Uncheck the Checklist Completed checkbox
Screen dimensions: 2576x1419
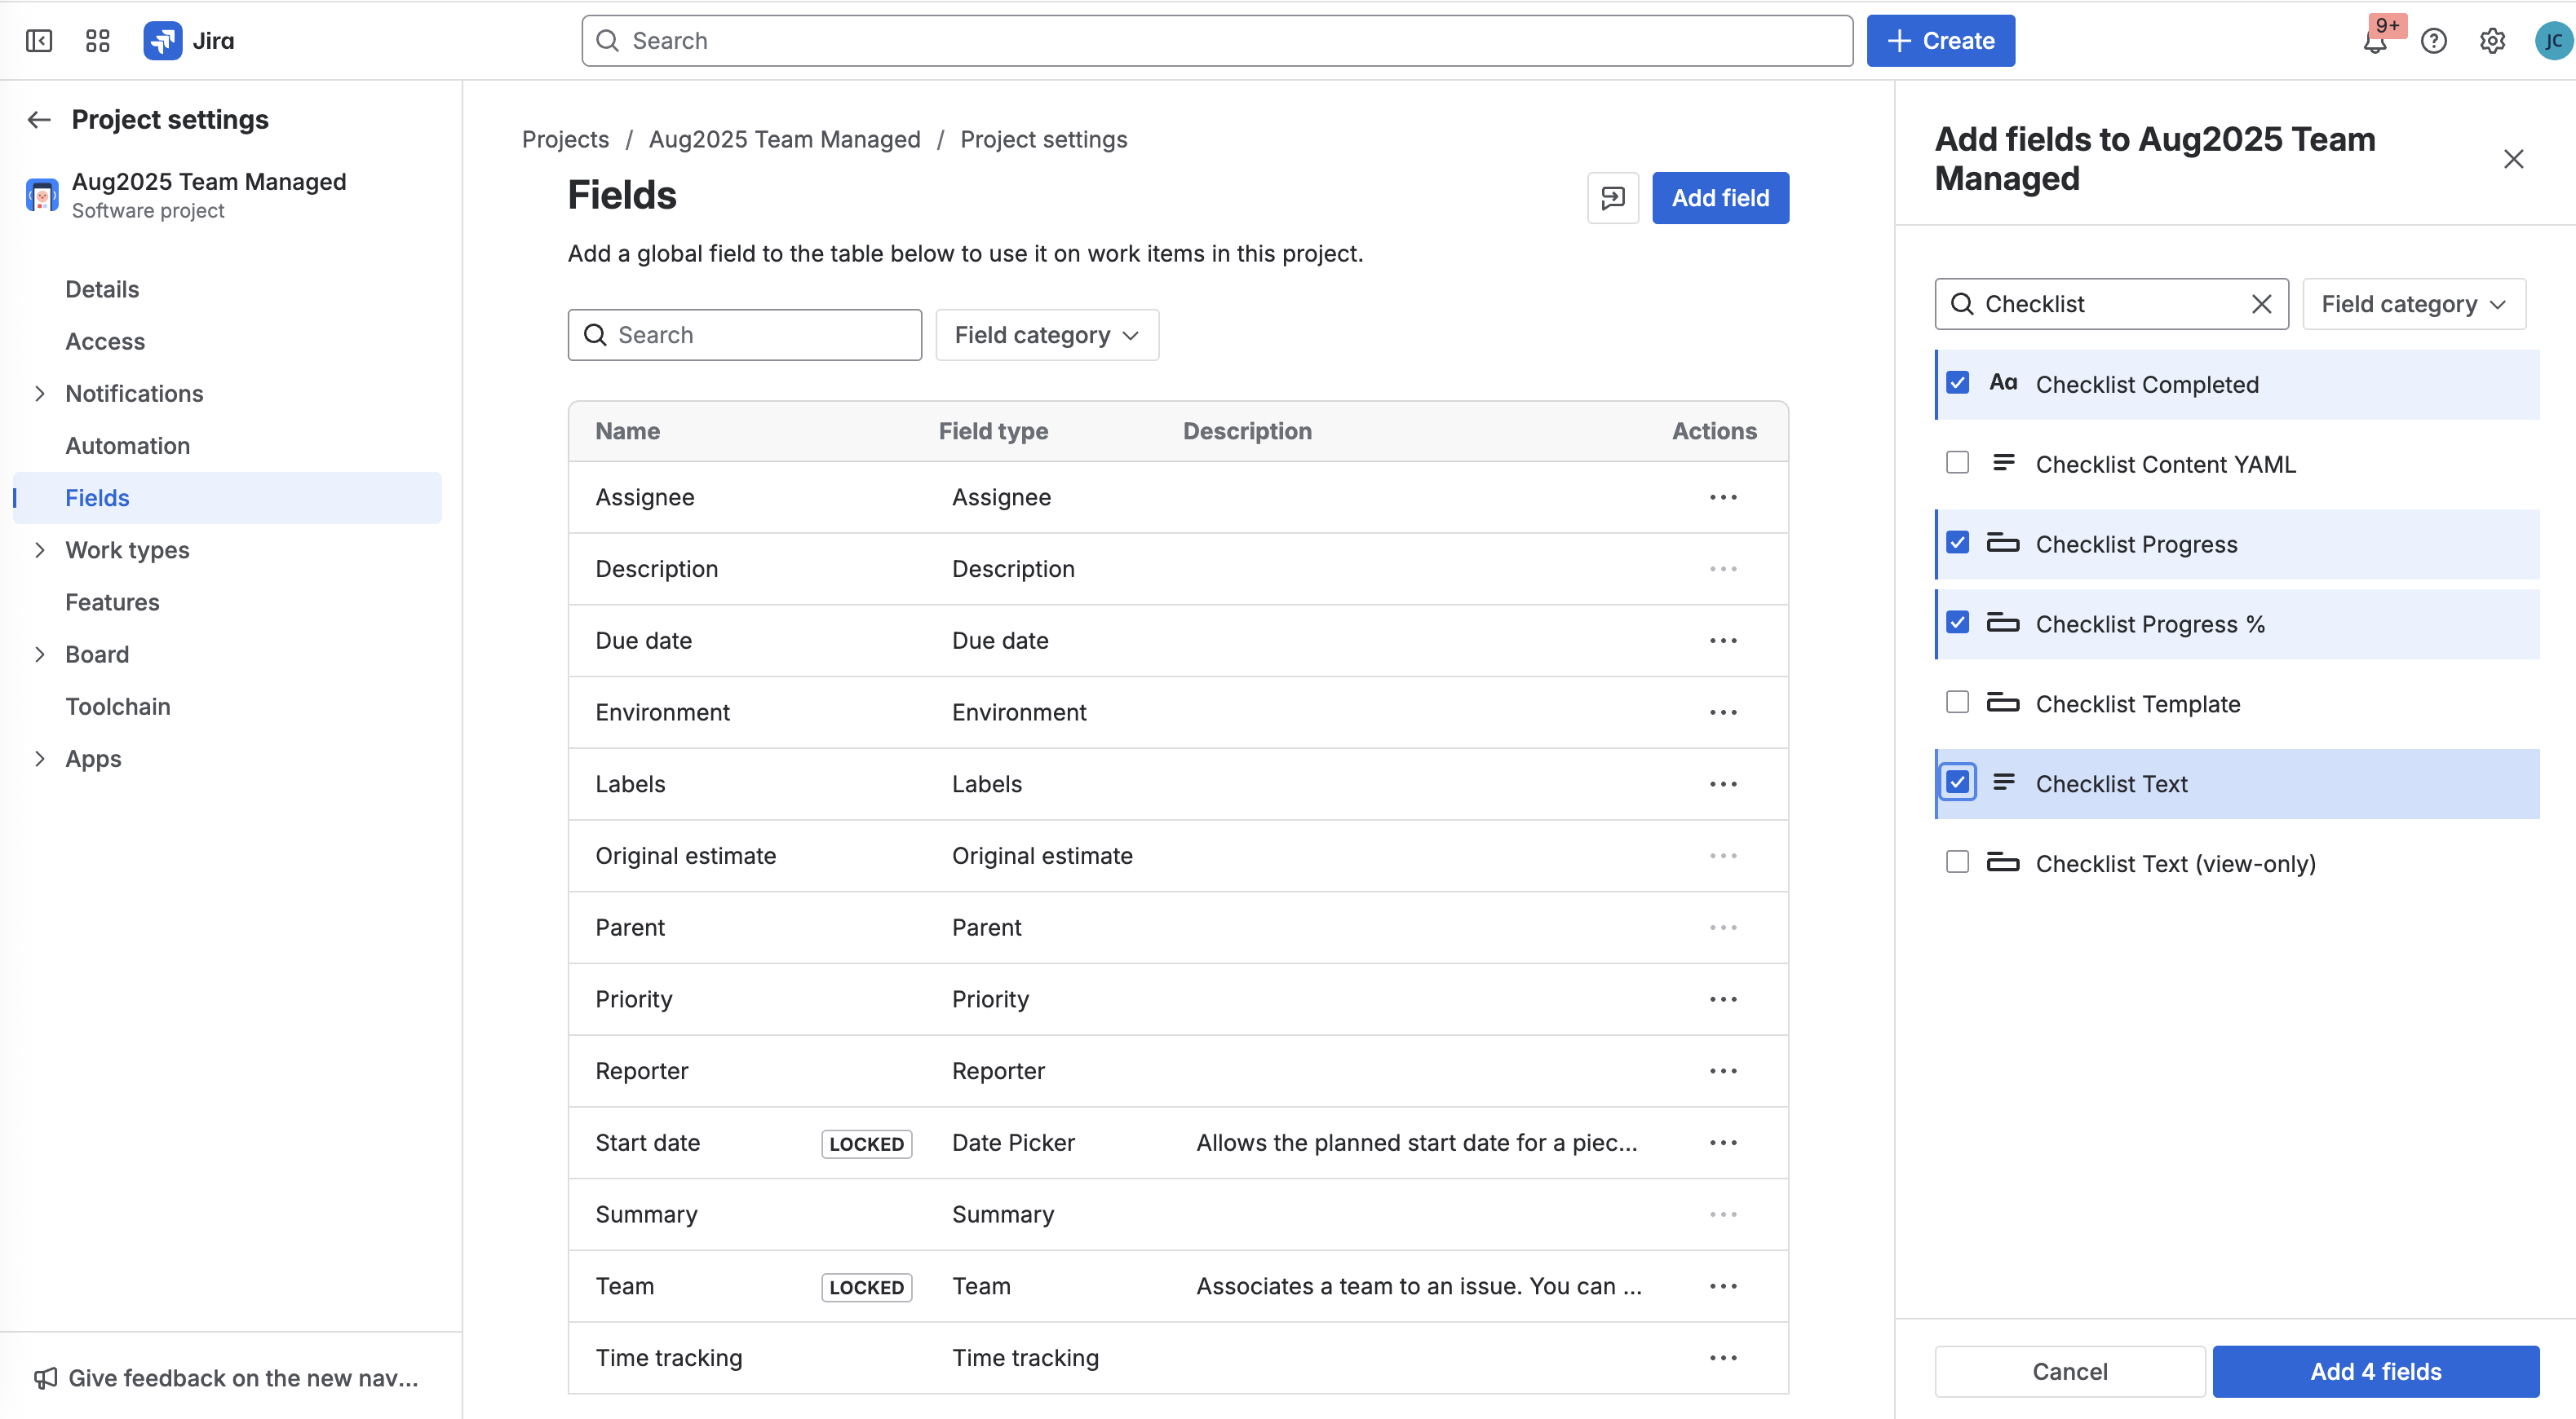click(1957, 383)
